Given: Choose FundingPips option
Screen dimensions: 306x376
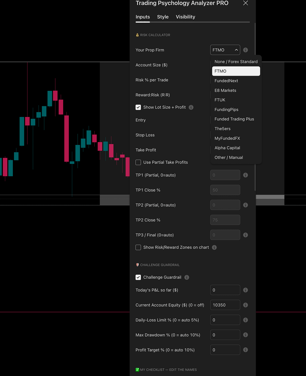Looking at the screenshot, I should 236,109.
